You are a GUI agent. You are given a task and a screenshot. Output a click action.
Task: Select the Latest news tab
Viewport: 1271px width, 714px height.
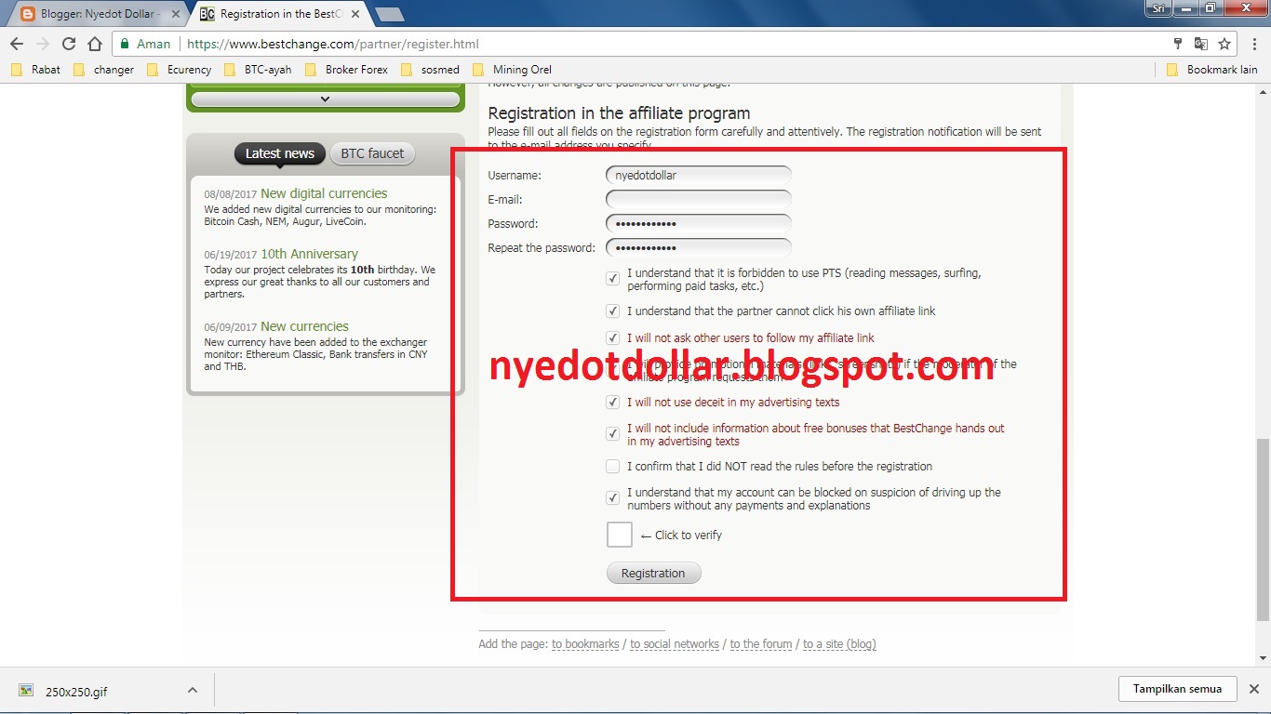coord(279,153)
